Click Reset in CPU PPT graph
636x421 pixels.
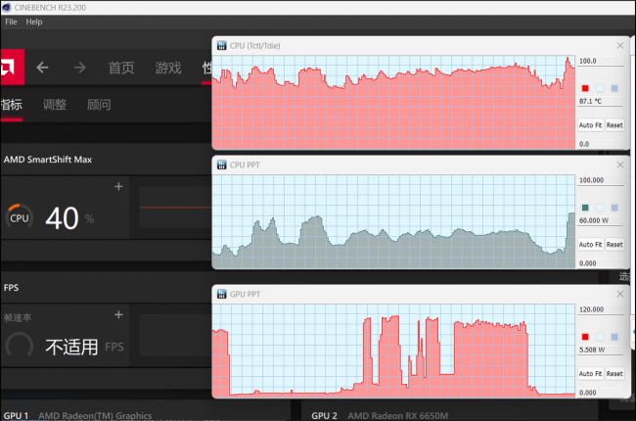614,245
